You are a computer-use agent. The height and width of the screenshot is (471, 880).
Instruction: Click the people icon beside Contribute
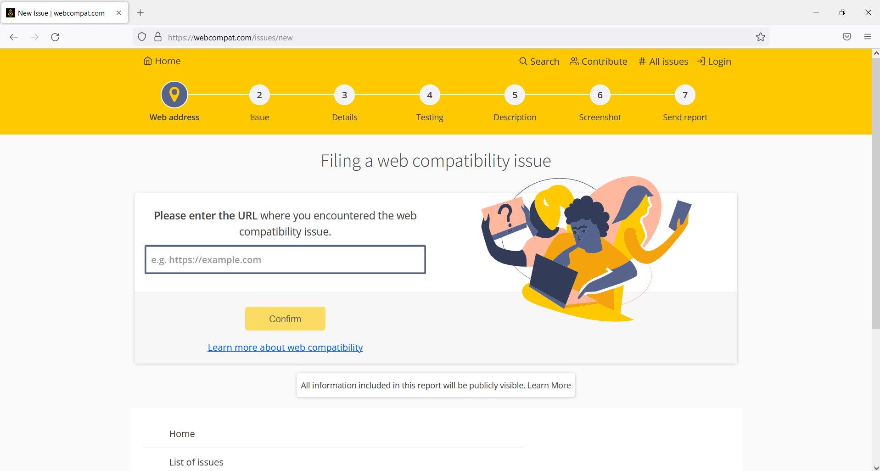coord(574,61)
